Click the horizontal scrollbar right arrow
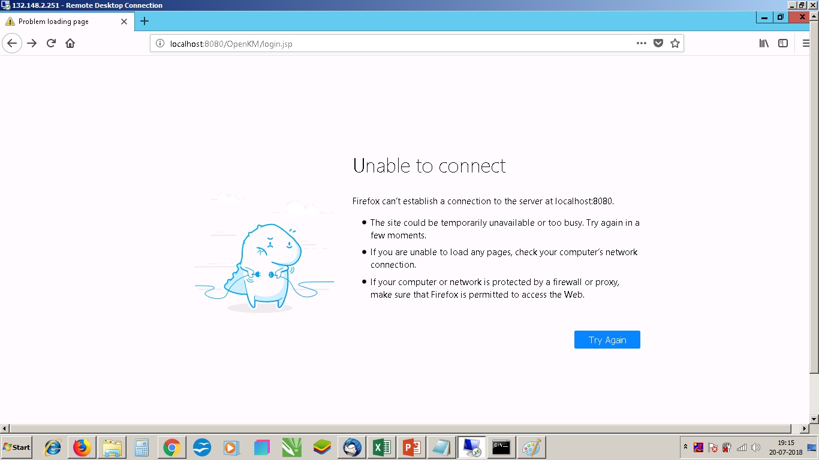 coord(805,428)
